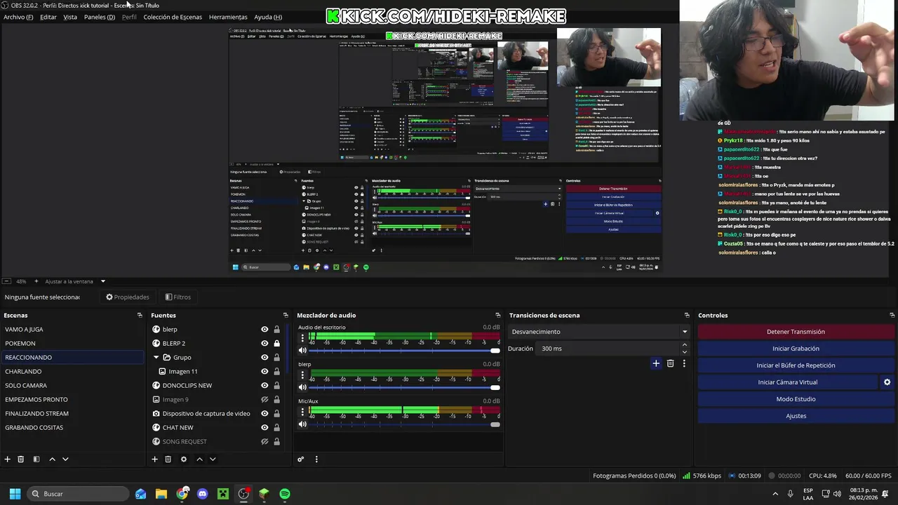
Task: Zoom out preview with minus icon
Action: [6, 281]
